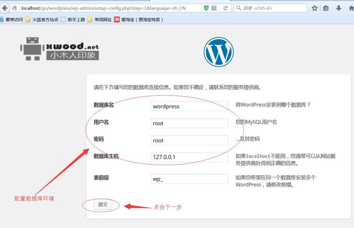The width and height of the screenshot is (354, 228).
Task: Click the 数据库主机 field with 127.0.0.1
Action: [x=190, y=157]
